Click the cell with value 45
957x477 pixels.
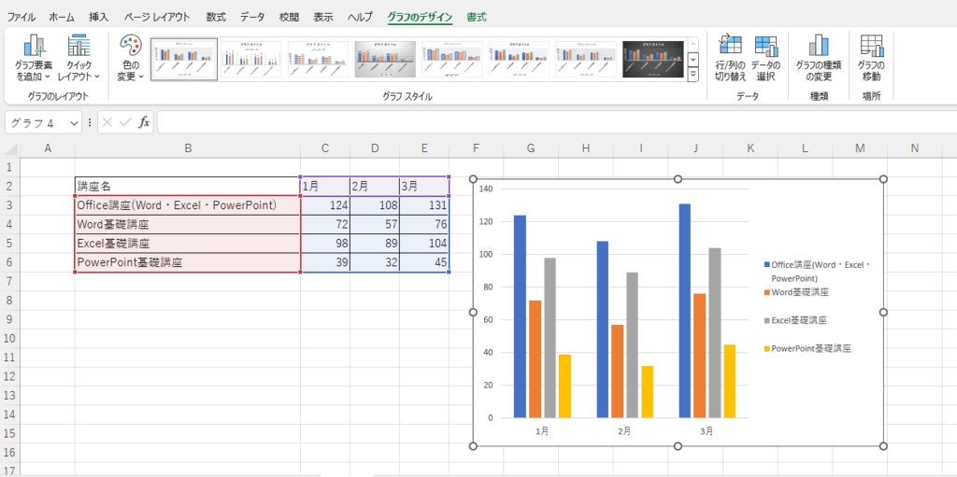point(424,262)
